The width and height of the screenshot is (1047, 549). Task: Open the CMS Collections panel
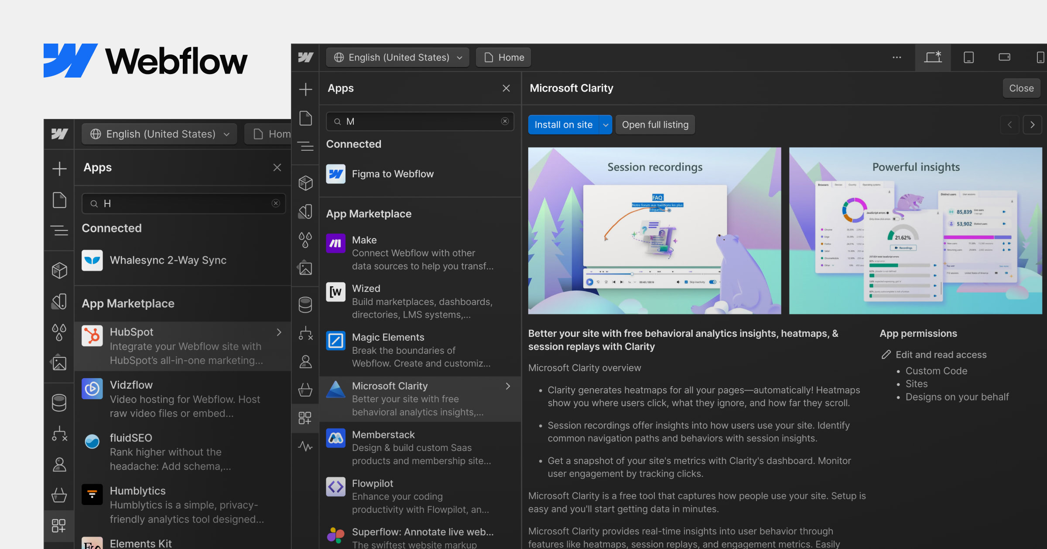click(305, 304)
